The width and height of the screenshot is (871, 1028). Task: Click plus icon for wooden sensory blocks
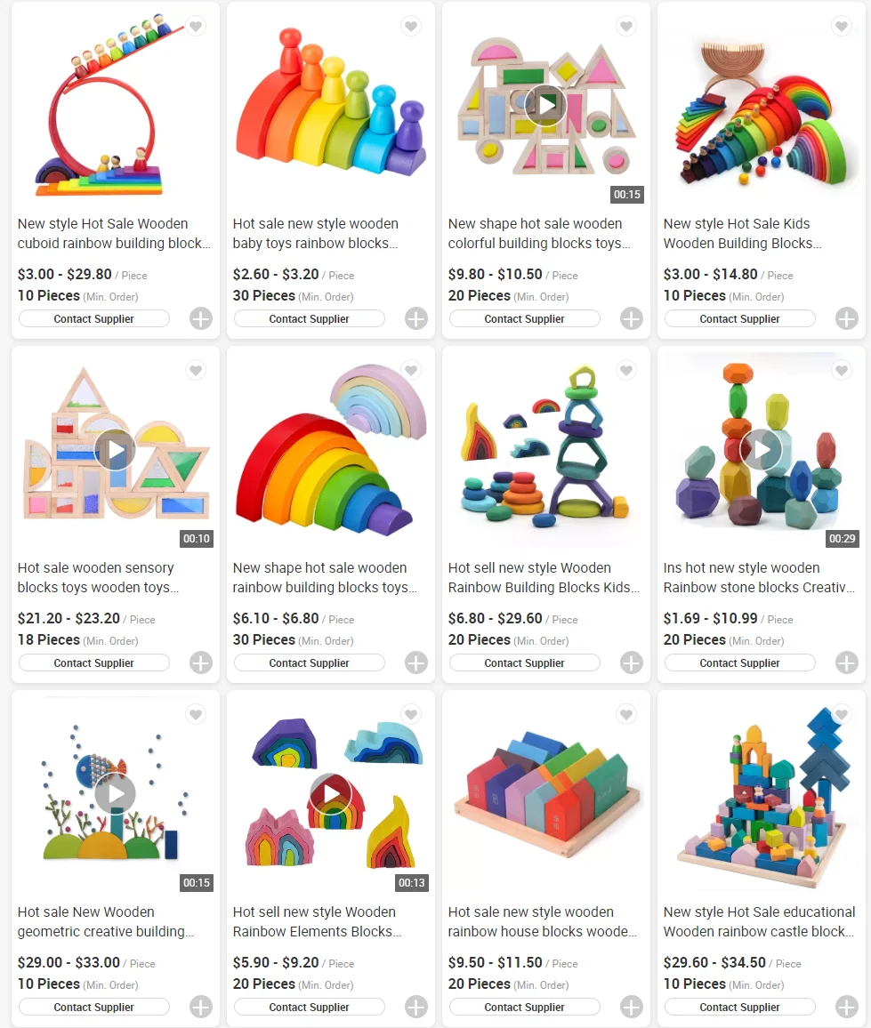click(x=201, y=663)
